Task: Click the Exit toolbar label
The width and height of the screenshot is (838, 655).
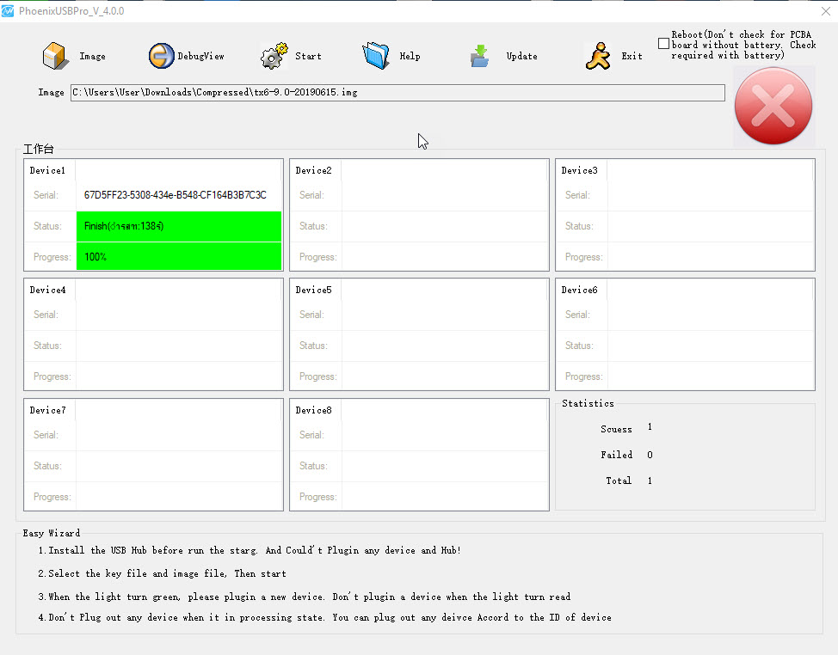Action: [x=632, y=56]
